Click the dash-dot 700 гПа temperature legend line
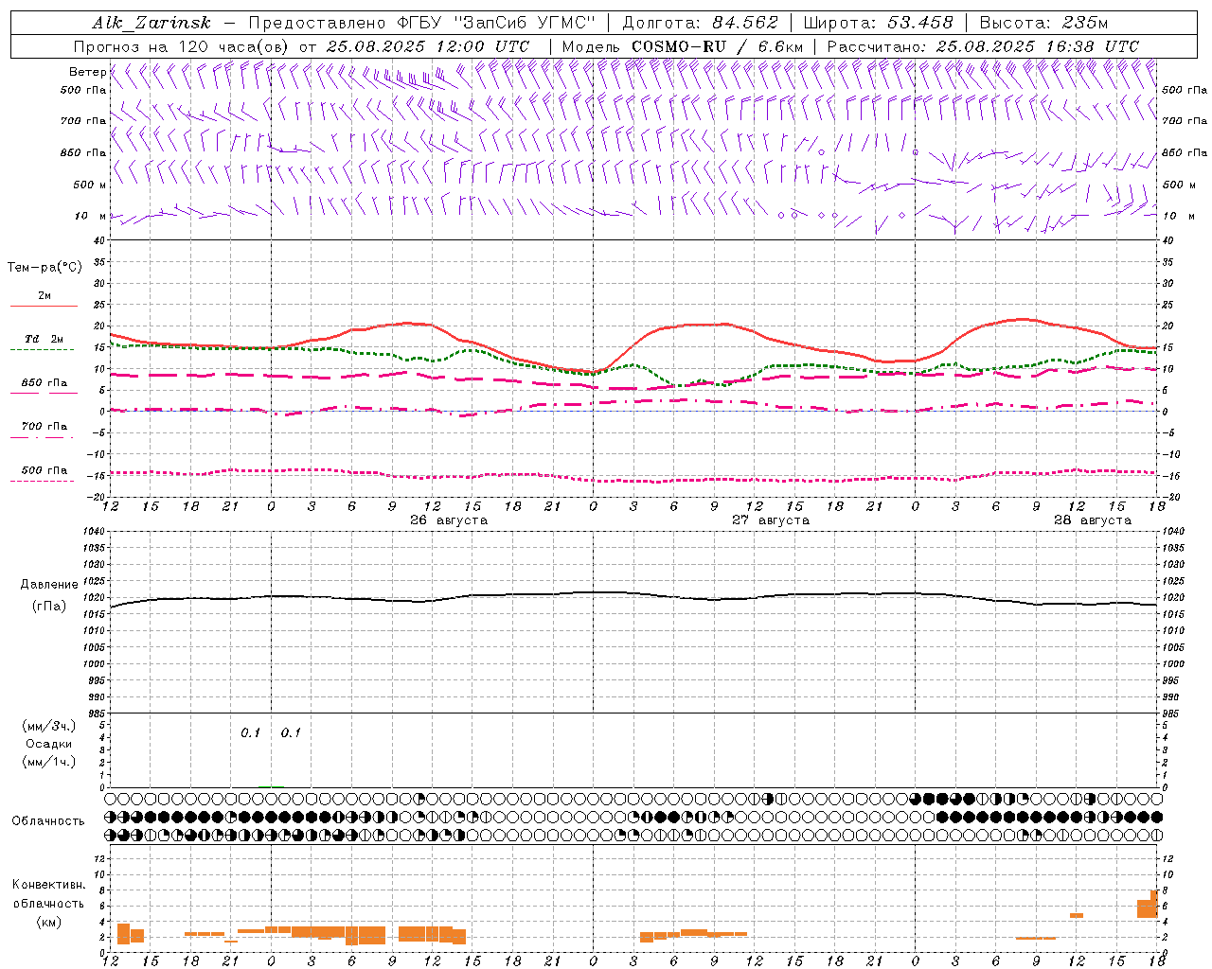The height and width of the screenshot is (969, 1212). pos(42,437)
